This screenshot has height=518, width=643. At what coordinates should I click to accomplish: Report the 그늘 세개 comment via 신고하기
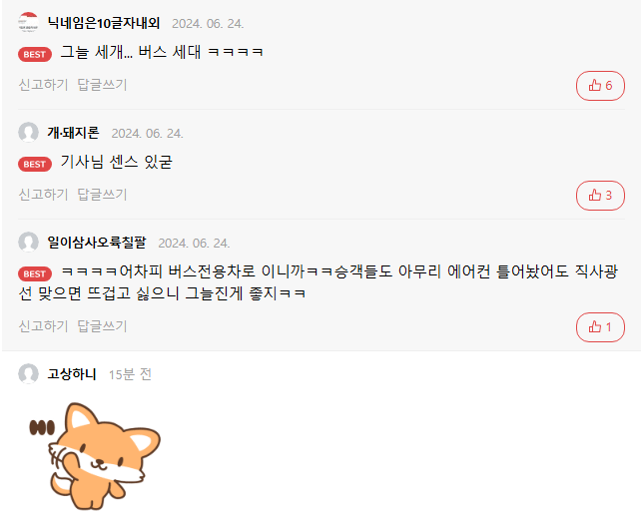[x=43, y=85]
